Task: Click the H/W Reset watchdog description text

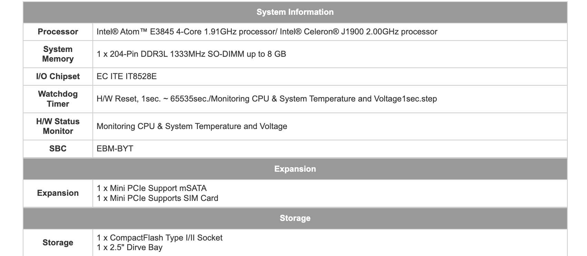Action: (267, 99)
